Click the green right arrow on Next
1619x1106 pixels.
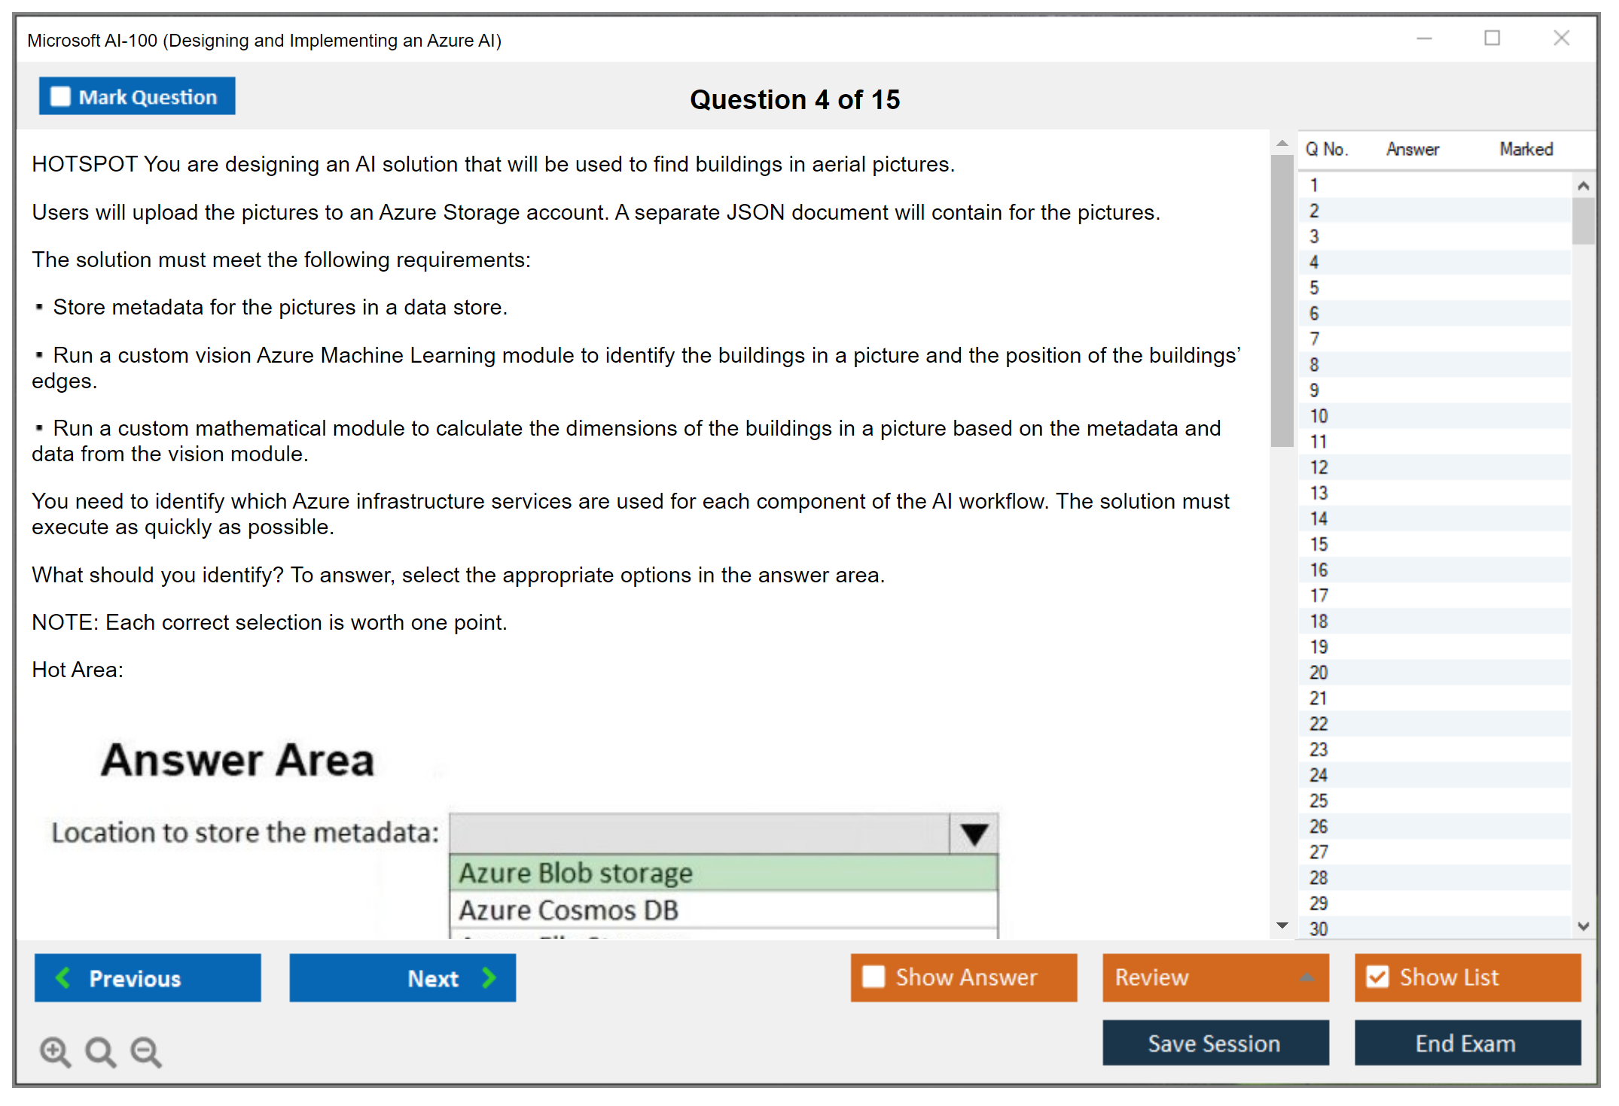click(x=489, y=977)
